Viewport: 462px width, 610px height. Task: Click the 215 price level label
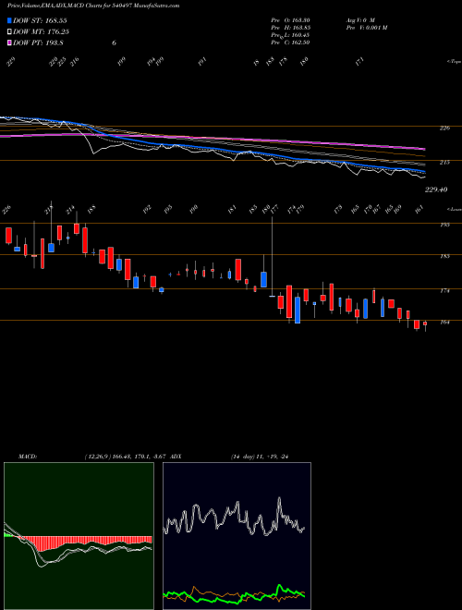[444, 163]
